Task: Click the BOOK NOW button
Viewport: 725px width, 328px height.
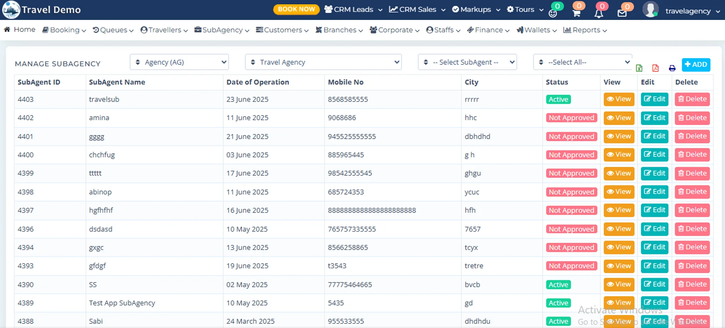Action: 296,9
